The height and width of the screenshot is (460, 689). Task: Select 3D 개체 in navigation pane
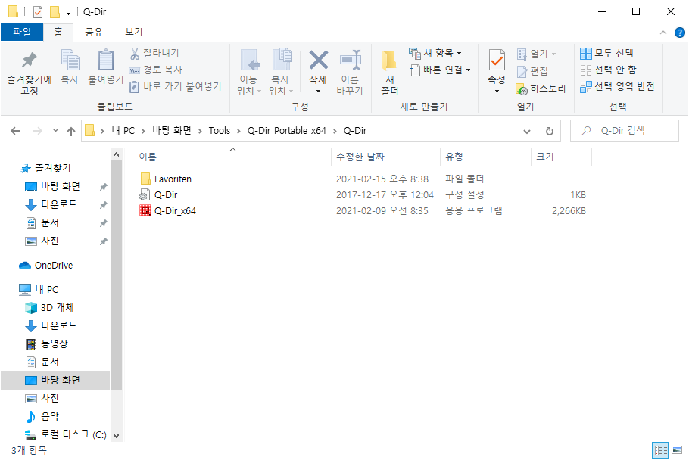[x=57, y=308]
